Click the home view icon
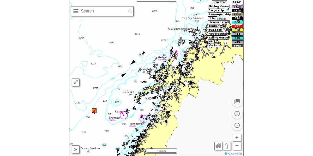 click(218, 146)
